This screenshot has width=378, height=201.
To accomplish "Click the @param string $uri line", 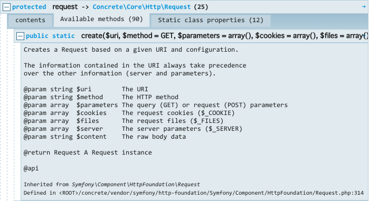I will coord(86,89).
